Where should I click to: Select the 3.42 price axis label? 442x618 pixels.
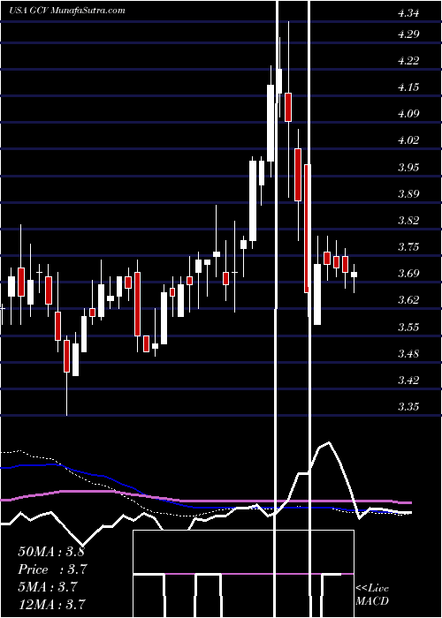pos(408,380)
